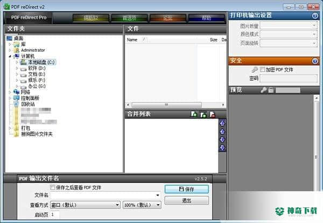Expand the 娱乐 (F:) drive node arrow
This screenshot has height=223, width=323.
pyautogui.click(x=17, y=80)
